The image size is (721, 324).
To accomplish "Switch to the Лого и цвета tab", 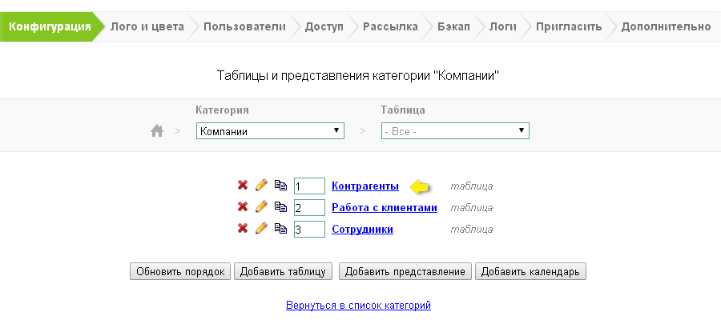I will coord(147,26).
